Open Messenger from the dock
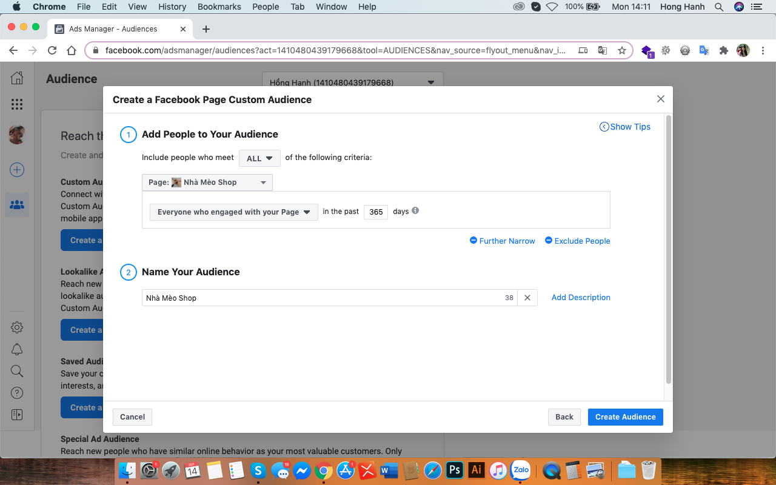The height and width of the screenshot is (485, 776). [x=302, y=470]
